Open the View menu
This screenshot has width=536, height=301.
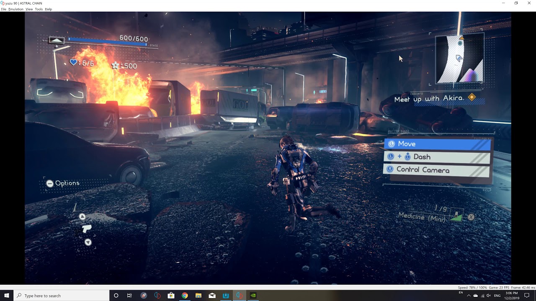29,9
